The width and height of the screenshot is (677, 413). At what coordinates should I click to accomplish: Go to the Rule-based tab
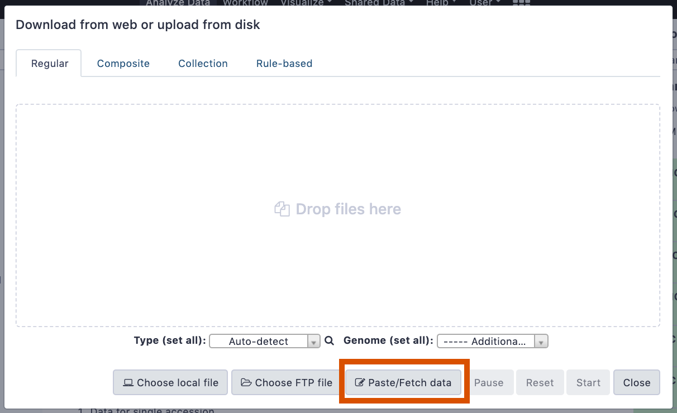click(x=284, y=64)
